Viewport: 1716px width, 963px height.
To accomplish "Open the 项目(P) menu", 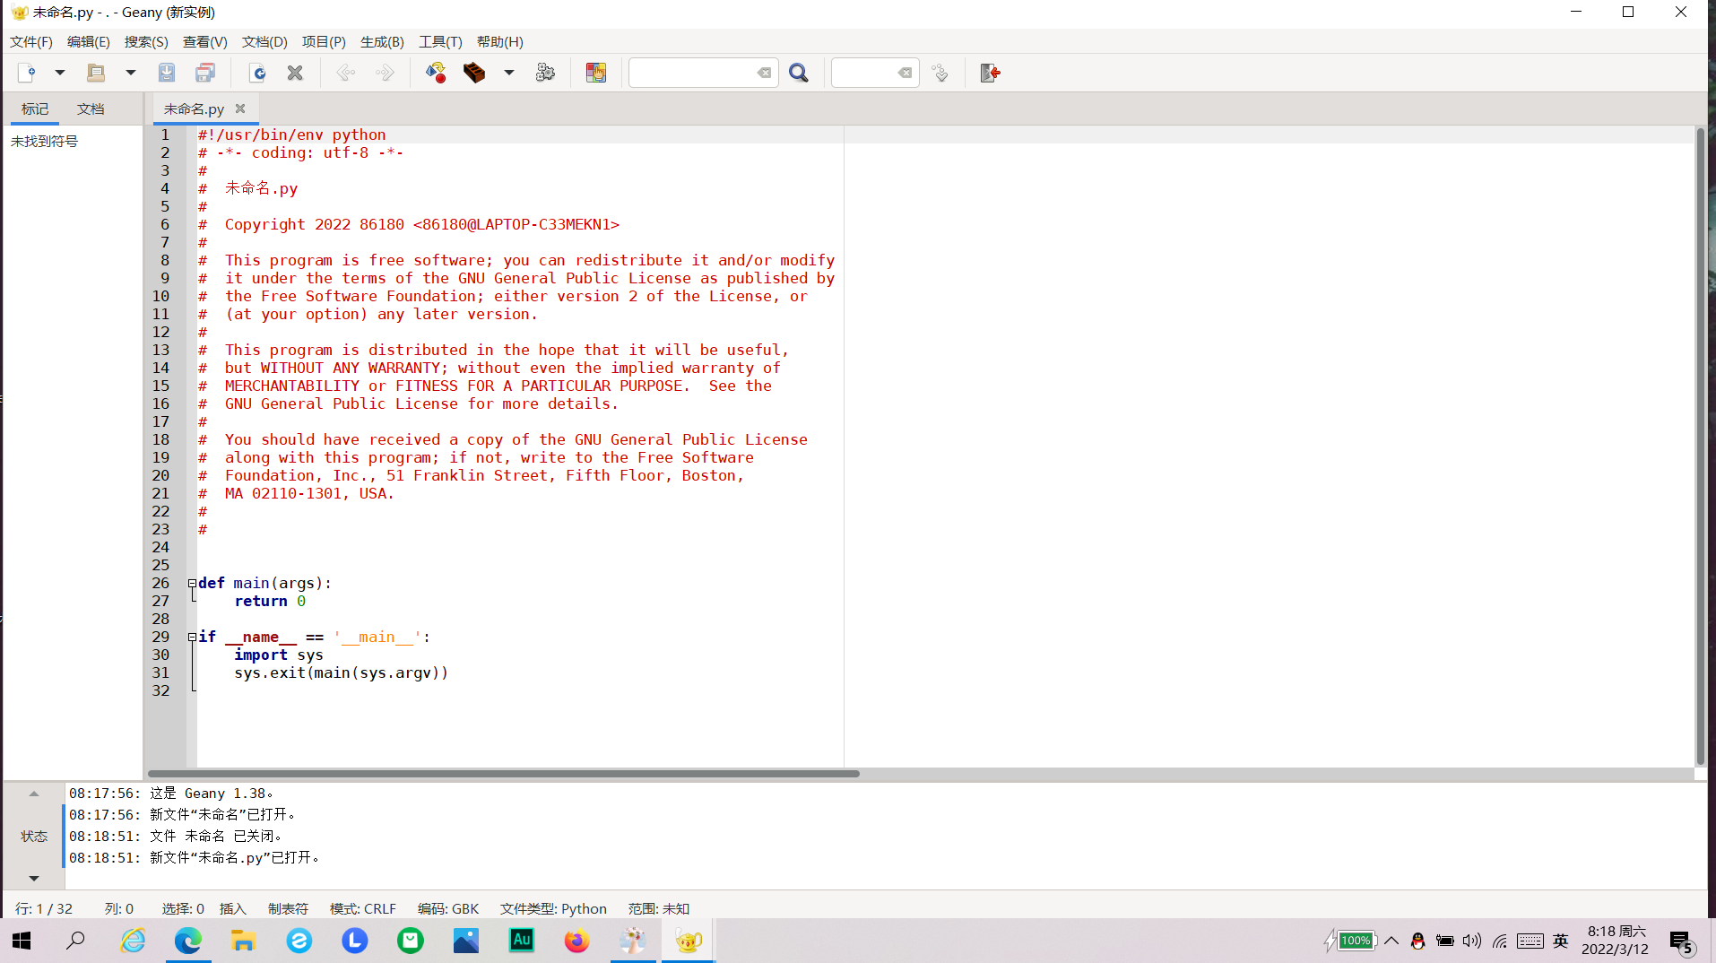I will [x=324, y=42].
